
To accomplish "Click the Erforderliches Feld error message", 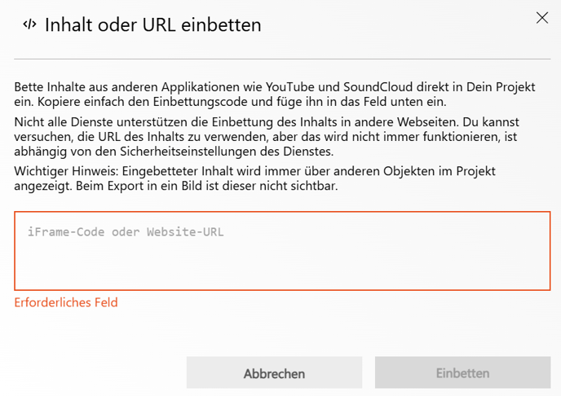I will [x=66, y=302].
